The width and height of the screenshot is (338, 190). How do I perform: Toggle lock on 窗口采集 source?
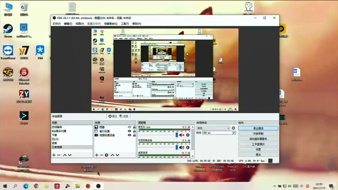pos(134,131)
